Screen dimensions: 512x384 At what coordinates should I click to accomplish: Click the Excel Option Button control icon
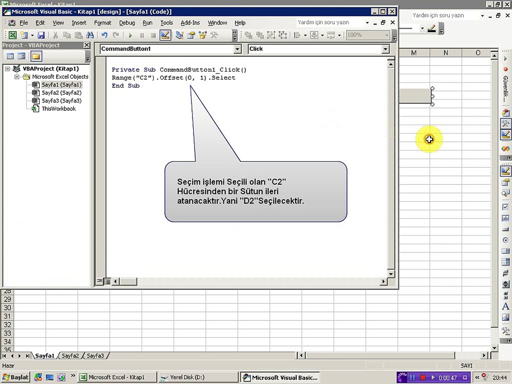tap(505, 240)
